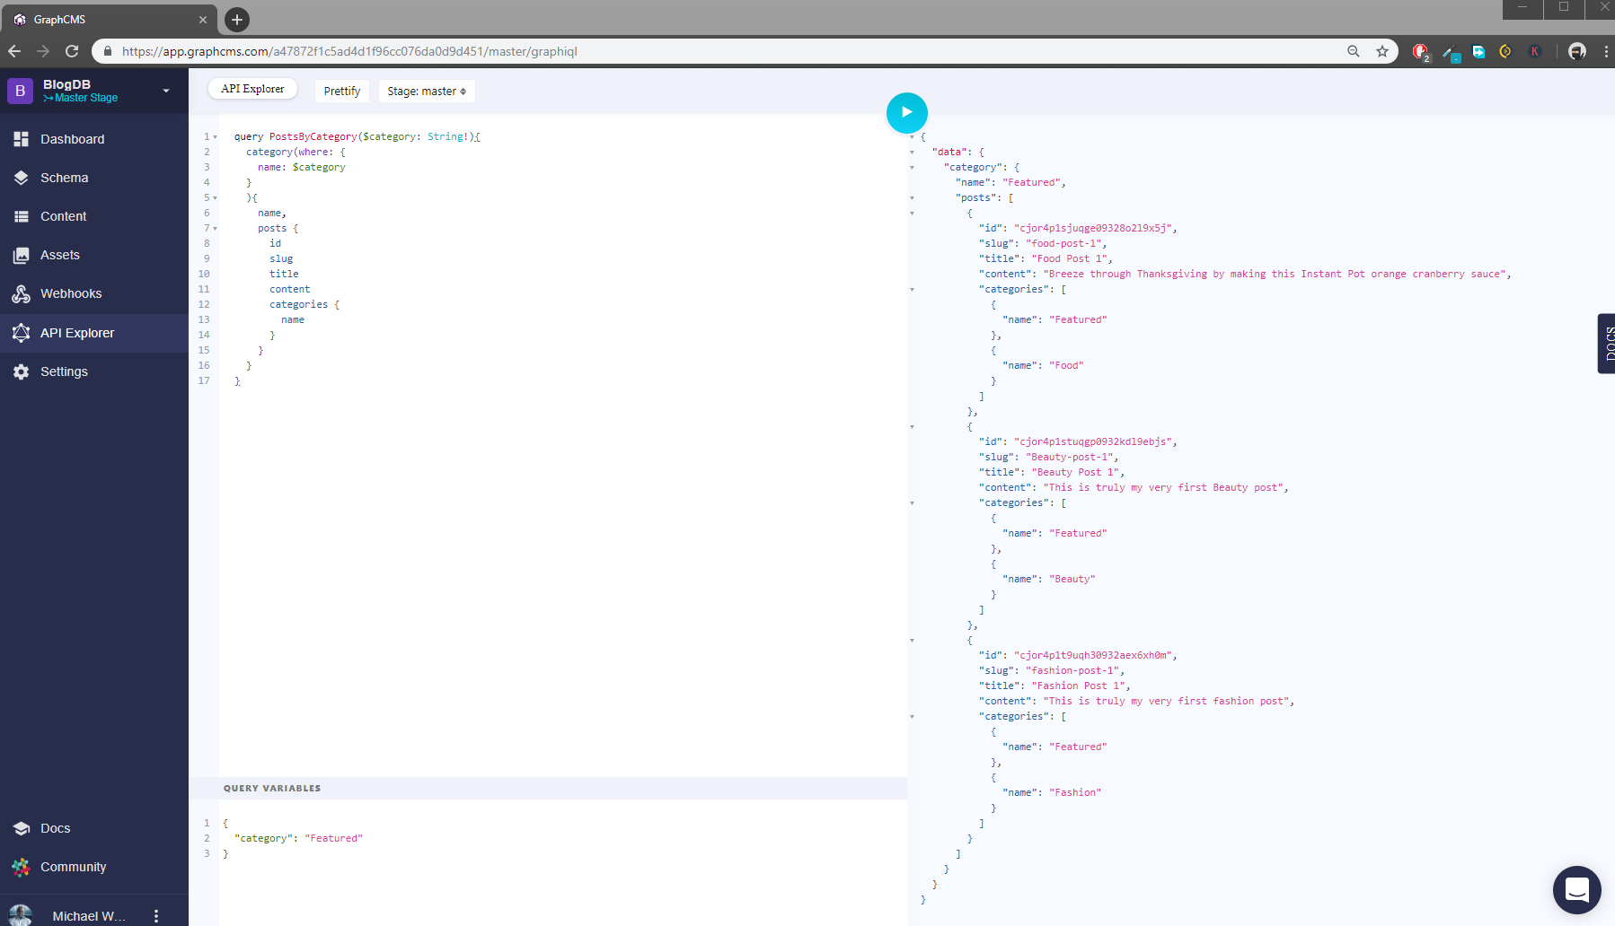Open project Settings

[x=64, y=371]
